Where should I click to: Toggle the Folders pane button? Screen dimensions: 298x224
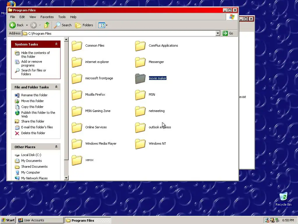click(x=84, y=25)
